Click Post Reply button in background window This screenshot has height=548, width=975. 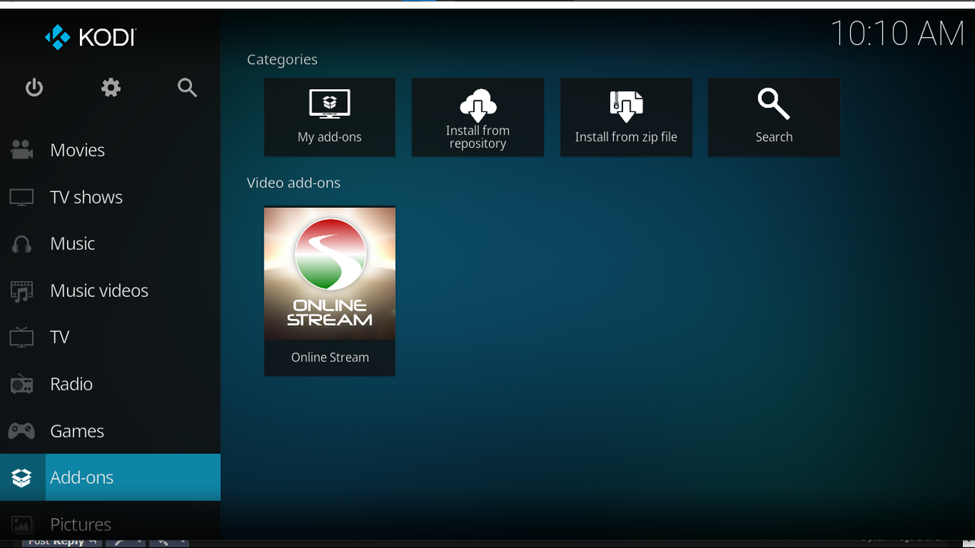(61, 541)
